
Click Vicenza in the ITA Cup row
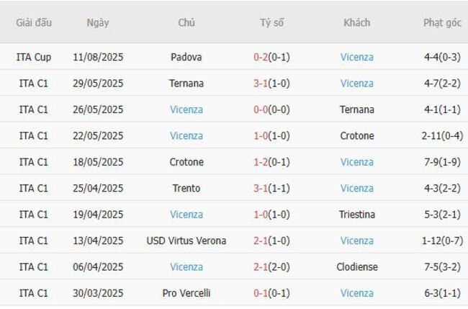coord(357,57)
